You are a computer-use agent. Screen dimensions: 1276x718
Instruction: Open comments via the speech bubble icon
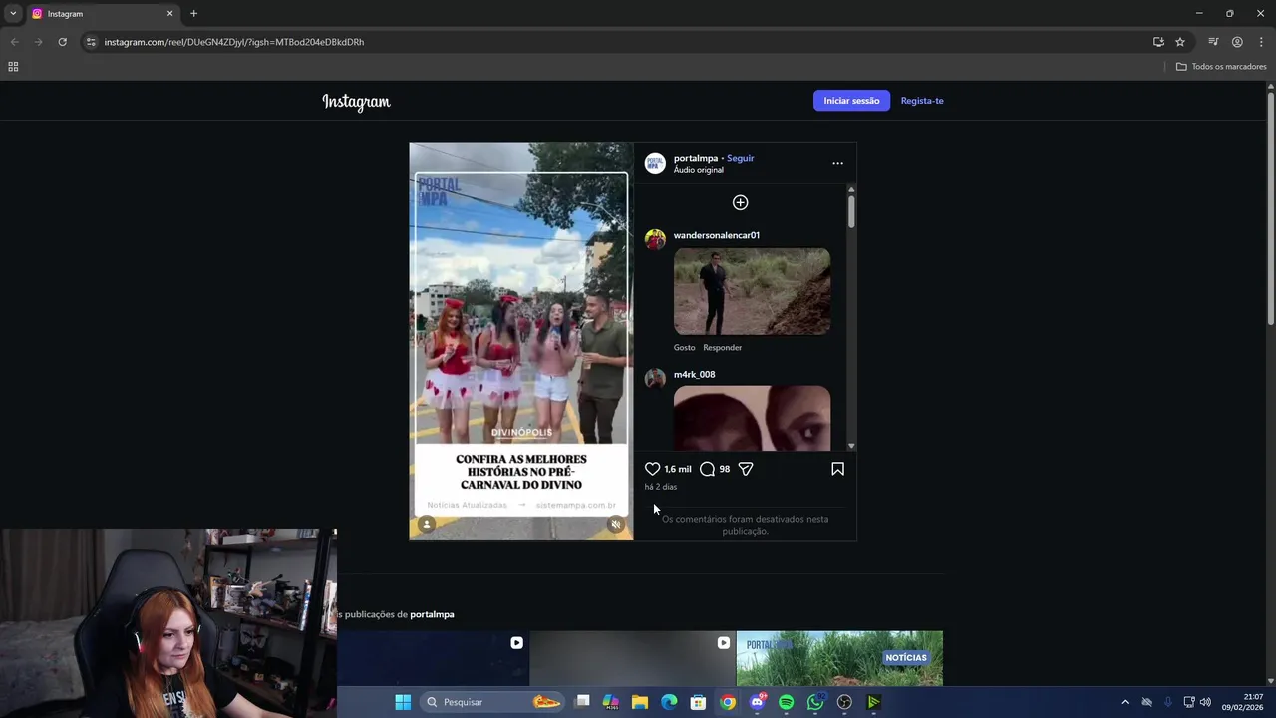707,469
